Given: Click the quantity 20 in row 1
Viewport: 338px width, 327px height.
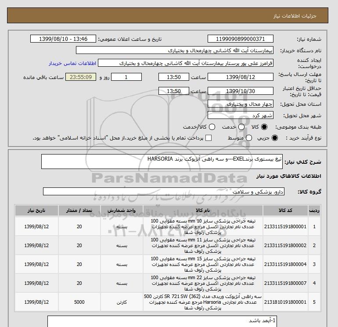Looking at the screenshot, I should (79, 226).
